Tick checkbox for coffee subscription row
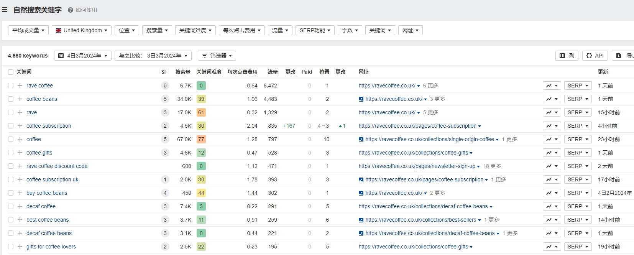 click(11, 126)
